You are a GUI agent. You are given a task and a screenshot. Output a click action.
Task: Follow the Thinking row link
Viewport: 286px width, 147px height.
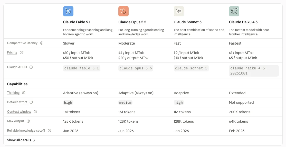click(13, 93)
